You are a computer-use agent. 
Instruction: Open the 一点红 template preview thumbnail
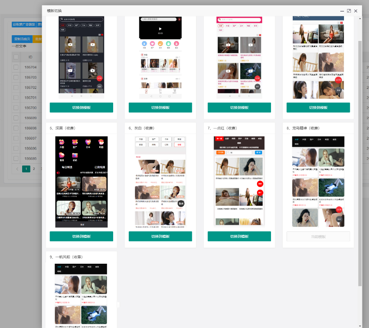[x=239, y=181]
